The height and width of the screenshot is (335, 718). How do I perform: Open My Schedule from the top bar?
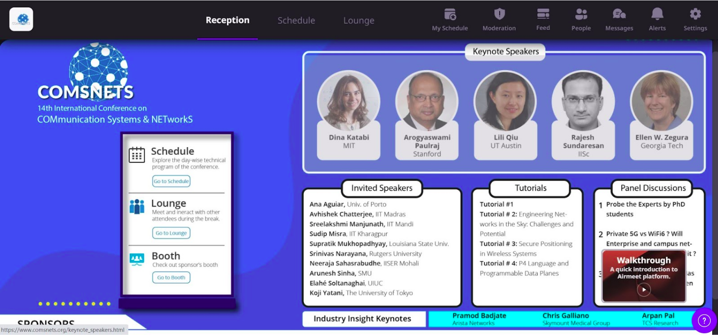click(450, 20)
